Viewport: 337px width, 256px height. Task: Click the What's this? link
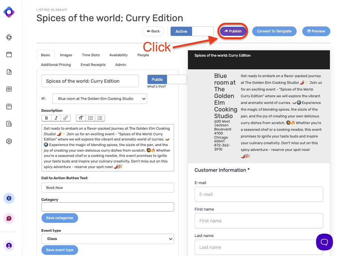[157, 86]
